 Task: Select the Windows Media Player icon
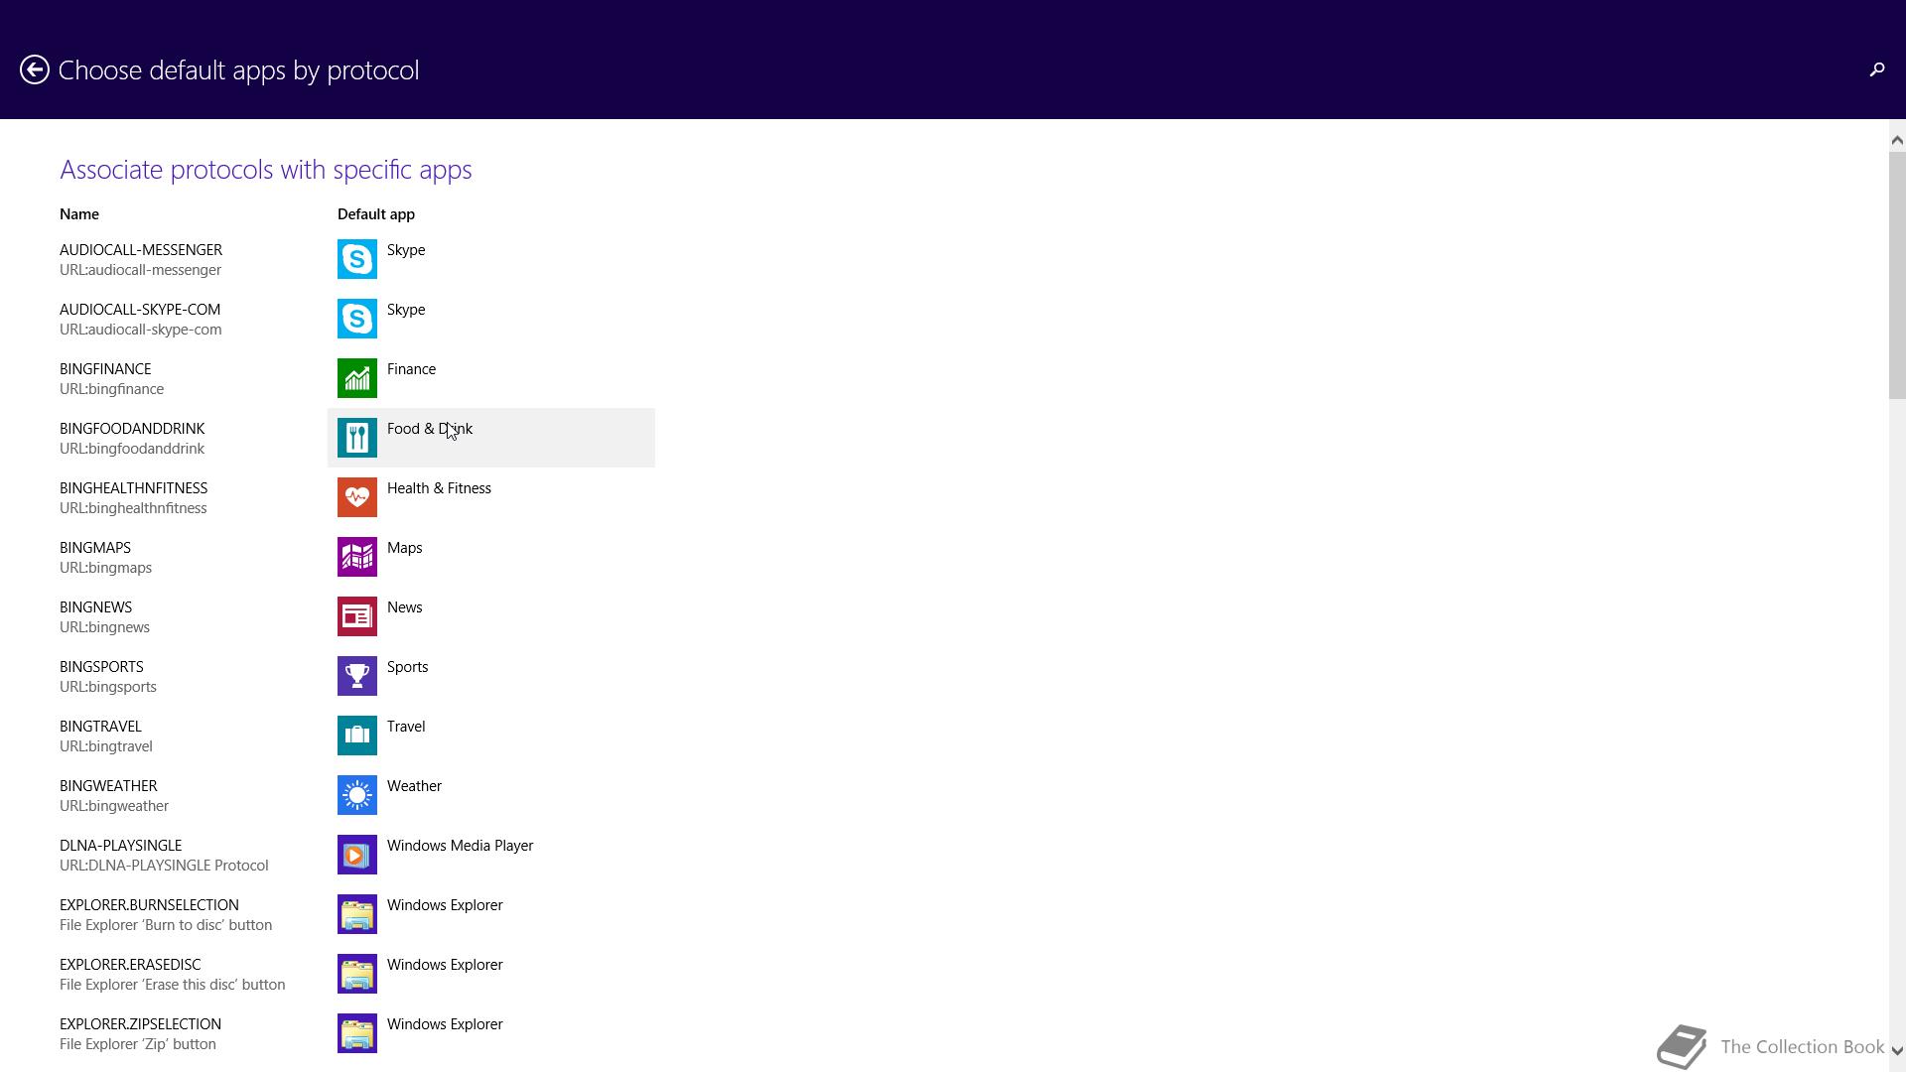[x=357, y=855]
